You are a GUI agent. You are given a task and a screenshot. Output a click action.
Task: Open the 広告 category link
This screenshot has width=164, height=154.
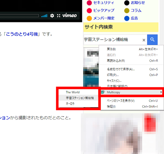134,18
